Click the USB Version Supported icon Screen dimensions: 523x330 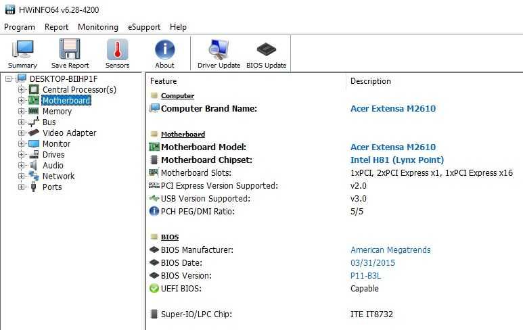coord(154,198)
